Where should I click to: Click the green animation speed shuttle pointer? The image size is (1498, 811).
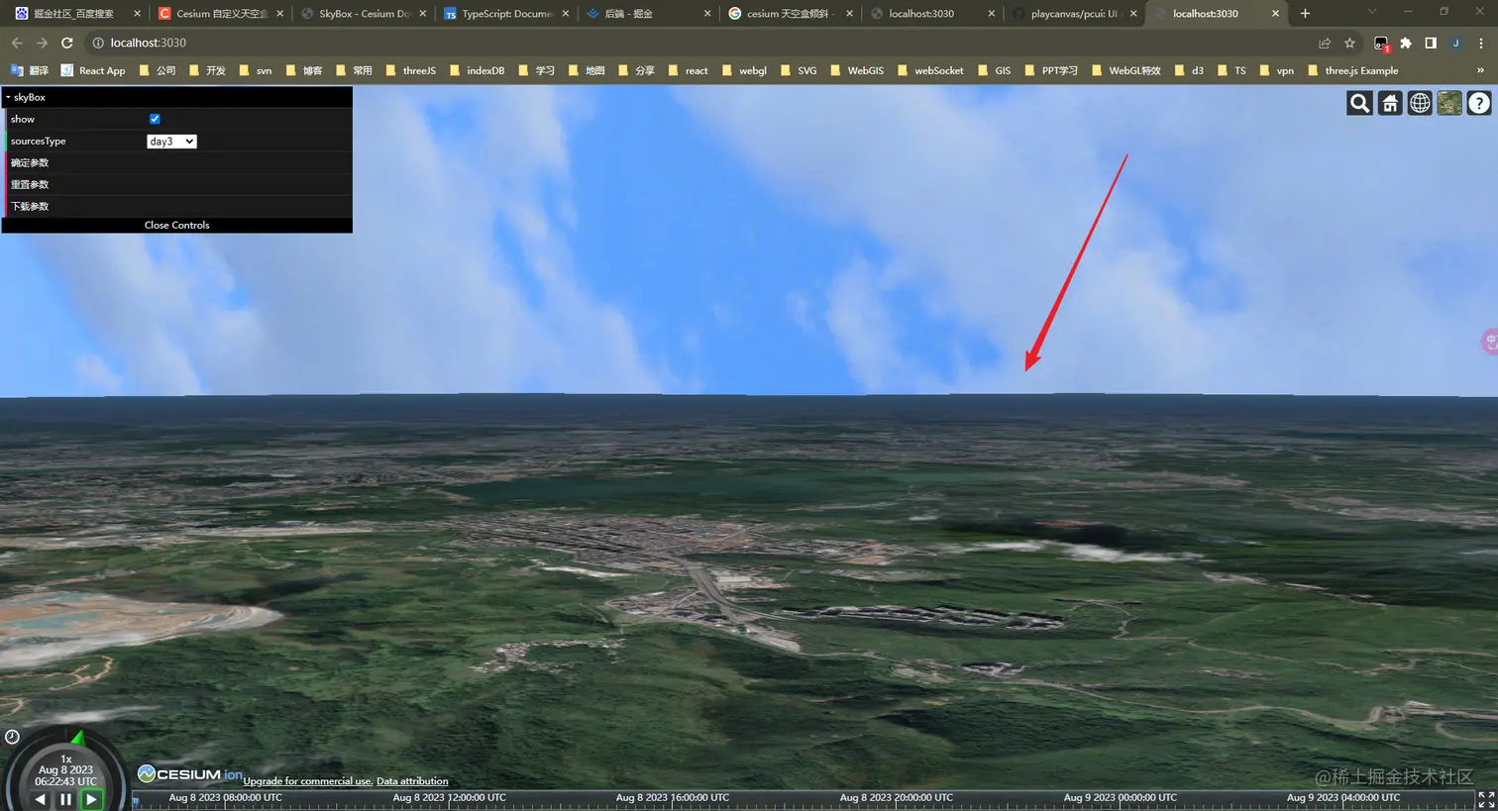point(78,738)
